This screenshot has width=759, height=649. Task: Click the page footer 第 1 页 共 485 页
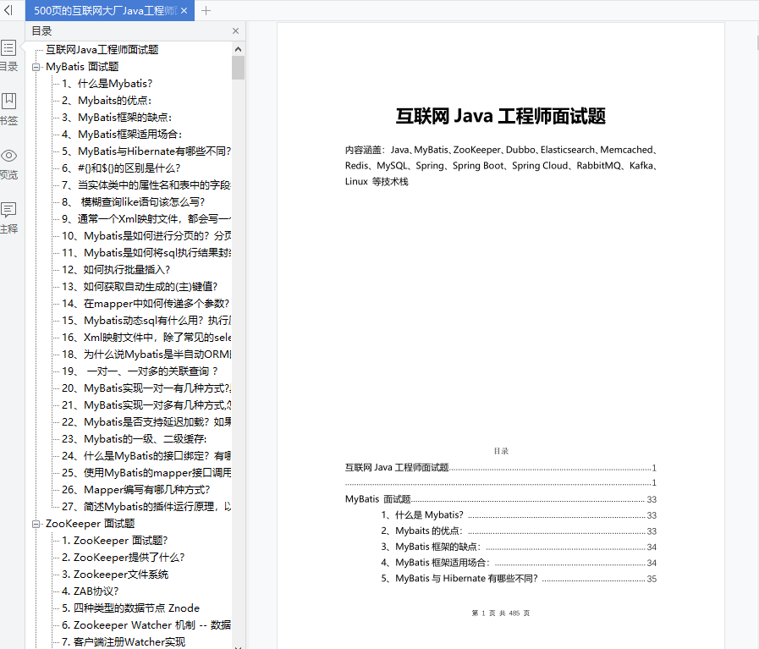501,613
